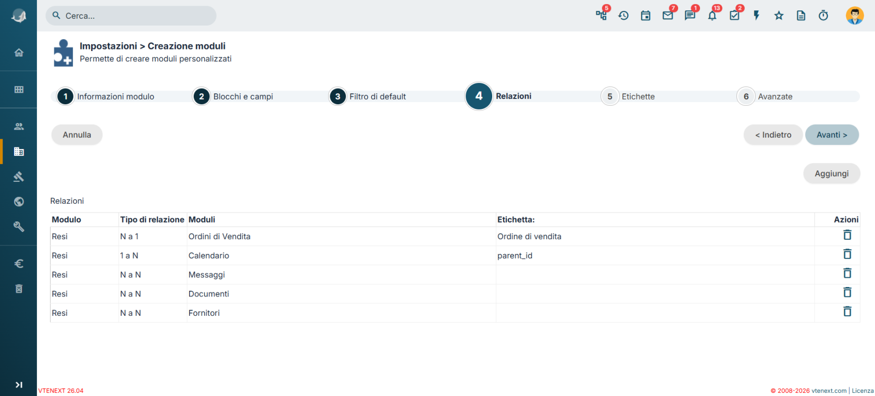This screenshot has height=396, width=875.
Task: Open the grid modules icon in sidebar
Action: 19,90
